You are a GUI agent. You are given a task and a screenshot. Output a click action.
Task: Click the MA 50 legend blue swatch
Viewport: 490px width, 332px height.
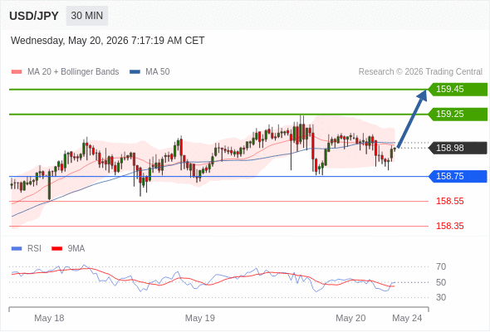click(135, 72)
